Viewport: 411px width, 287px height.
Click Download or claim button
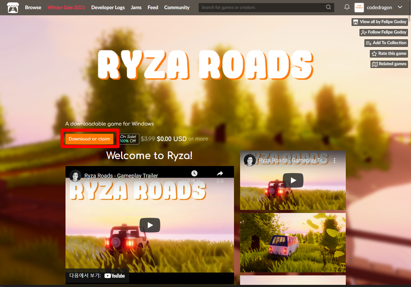coord(89,139)
